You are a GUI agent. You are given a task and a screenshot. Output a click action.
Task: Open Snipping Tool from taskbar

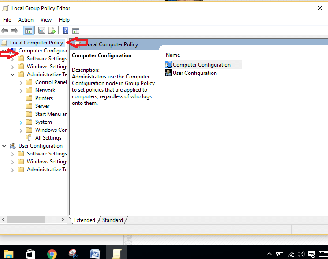(74, 254)
